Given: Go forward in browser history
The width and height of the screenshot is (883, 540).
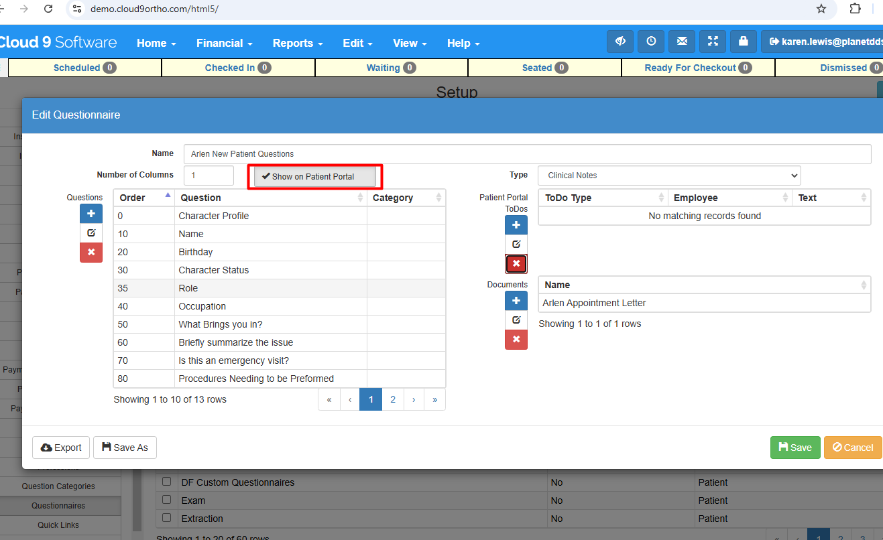Looking at the screenshot, I should point(24,9).
